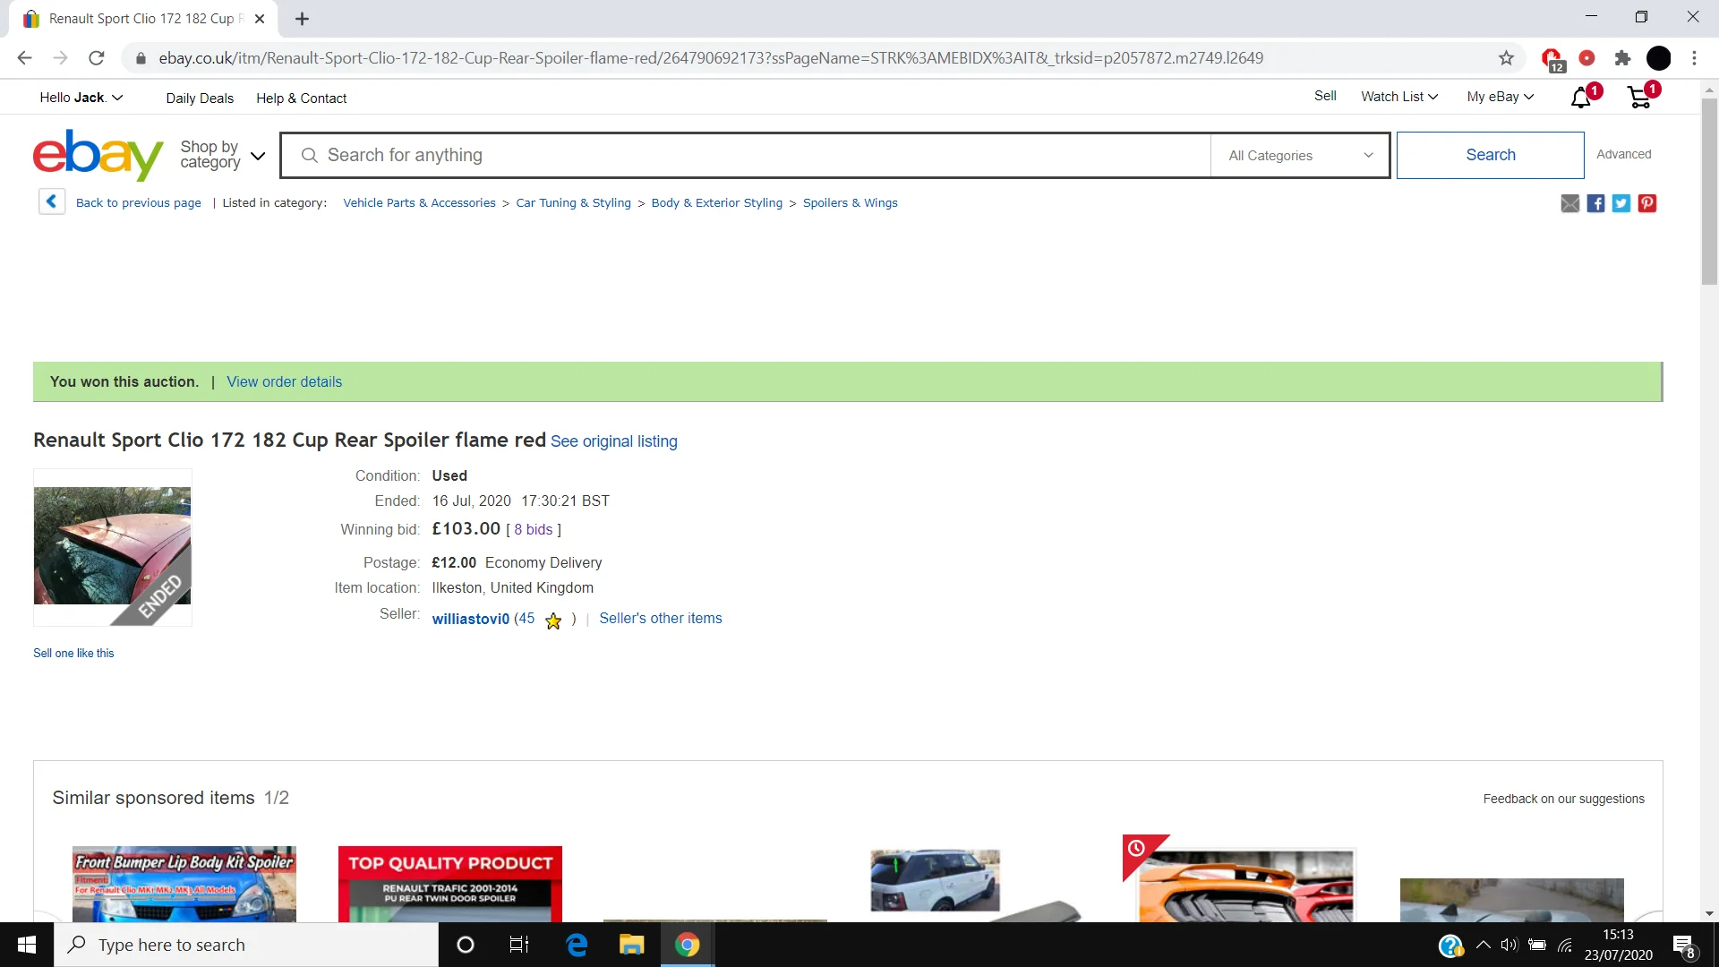Expand the Watch List dropdown
The image size is (1719, 967).
coord(1399,97)
